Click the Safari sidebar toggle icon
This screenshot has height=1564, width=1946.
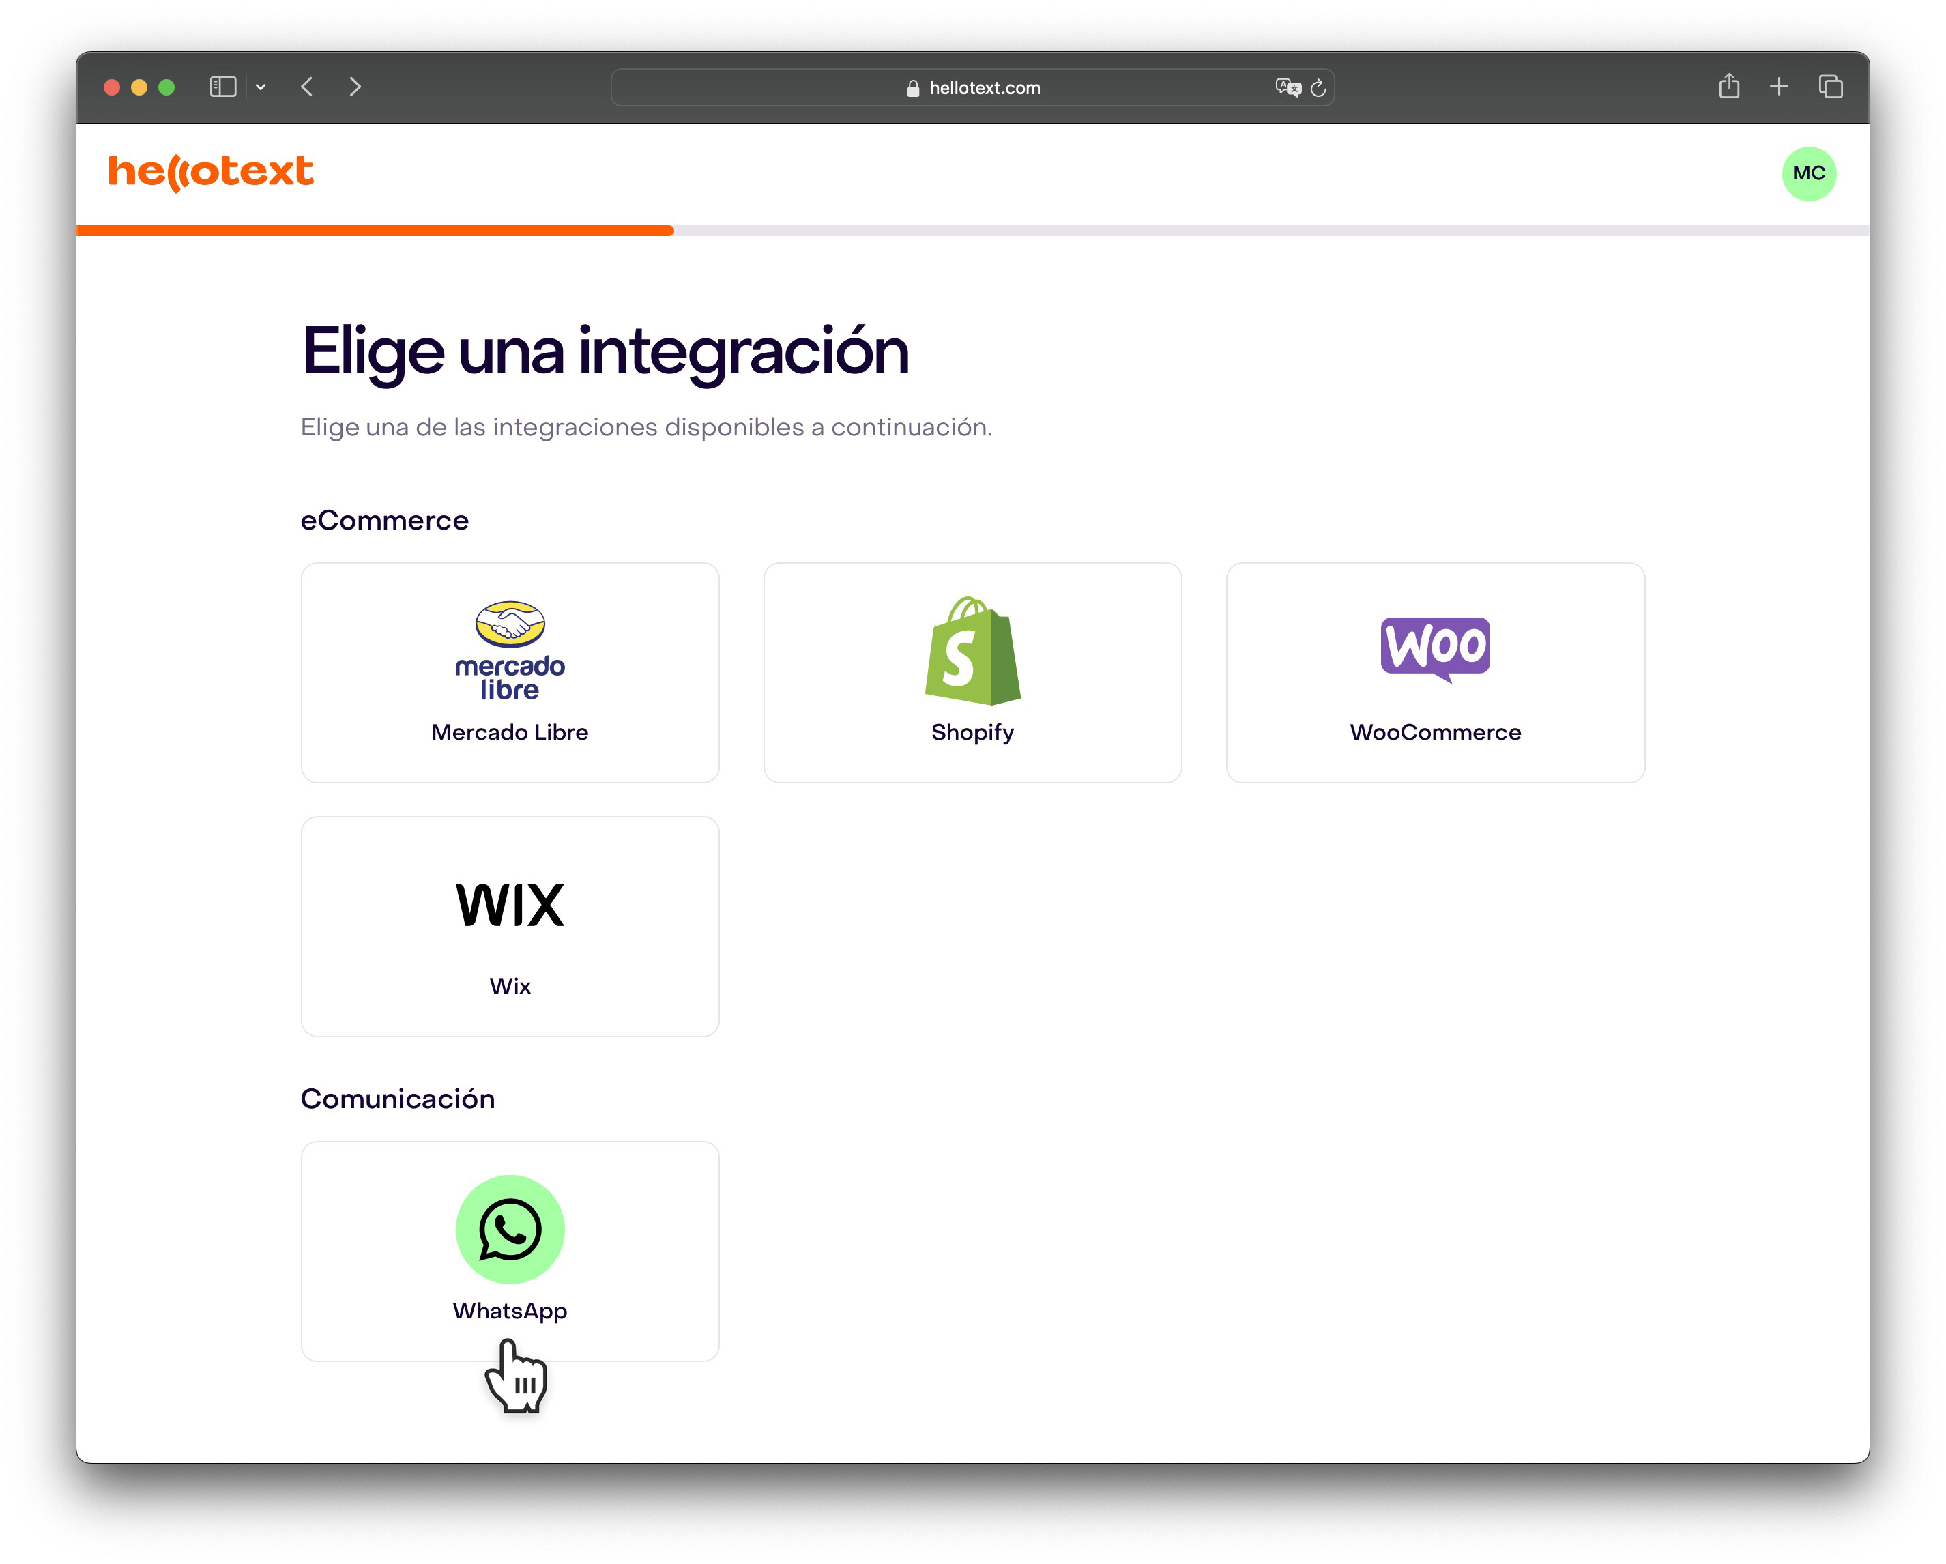pyautogui.click(x=223, y=87)
